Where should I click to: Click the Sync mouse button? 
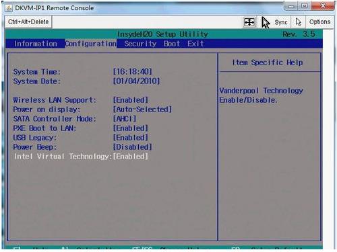click(x=275, y=22)
